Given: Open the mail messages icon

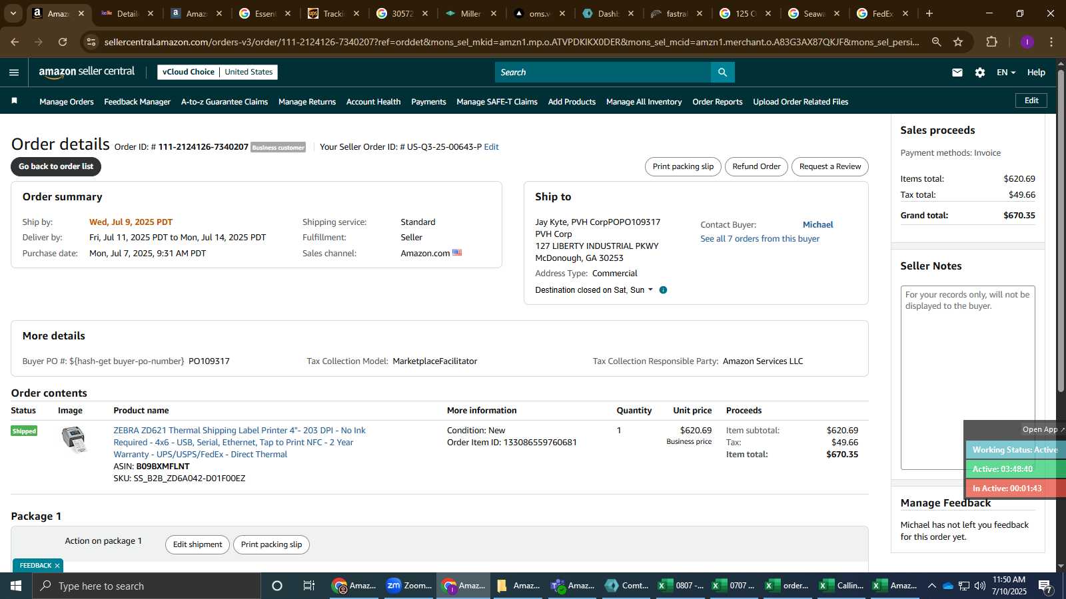Looking at the screenshot, I should click(957, 73).
